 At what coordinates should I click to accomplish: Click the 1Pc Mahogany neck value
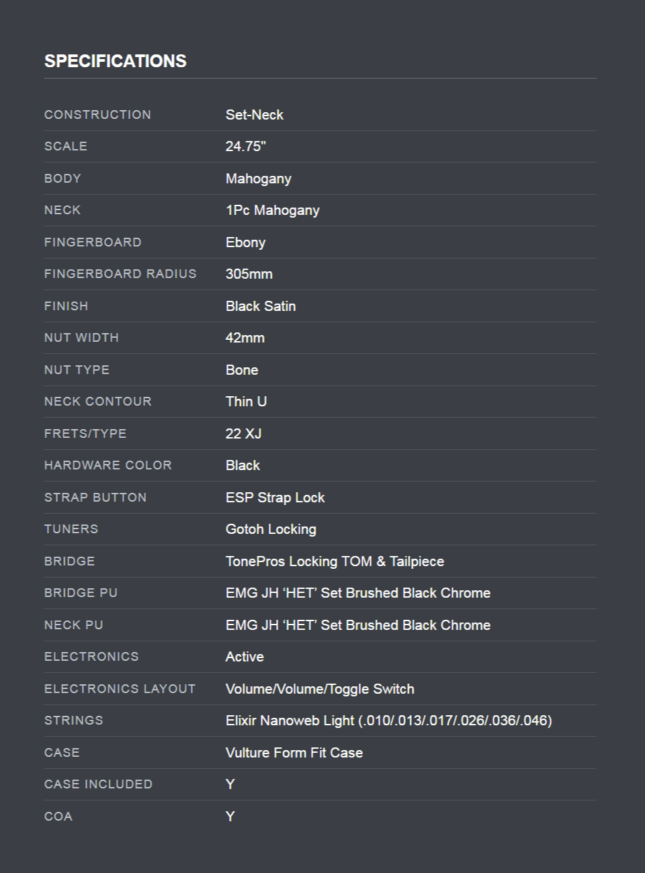click(x=272, y=210)
